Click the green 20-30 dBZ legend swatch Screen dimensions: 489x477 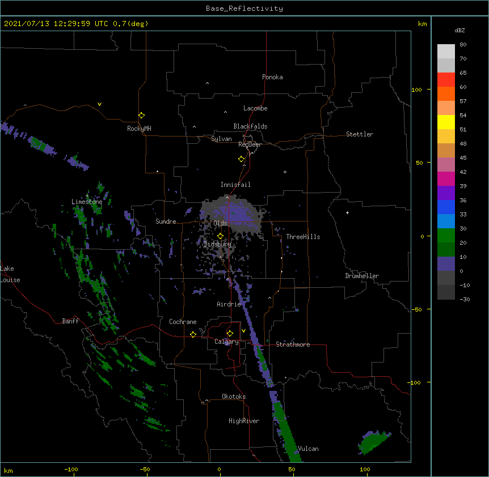446,236
